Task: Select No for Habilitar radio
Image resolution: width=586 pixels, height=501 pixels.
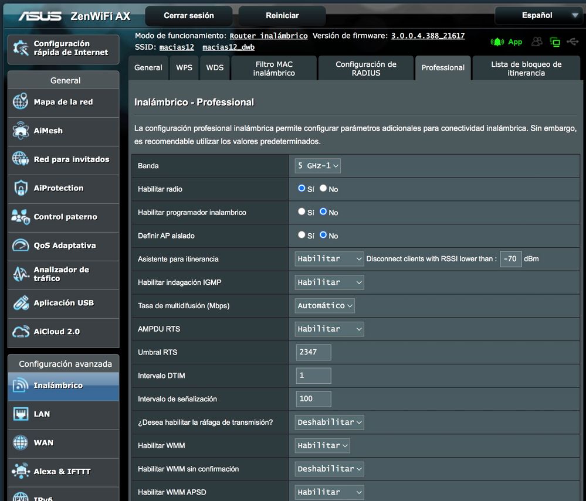Action: click(323, 189)
